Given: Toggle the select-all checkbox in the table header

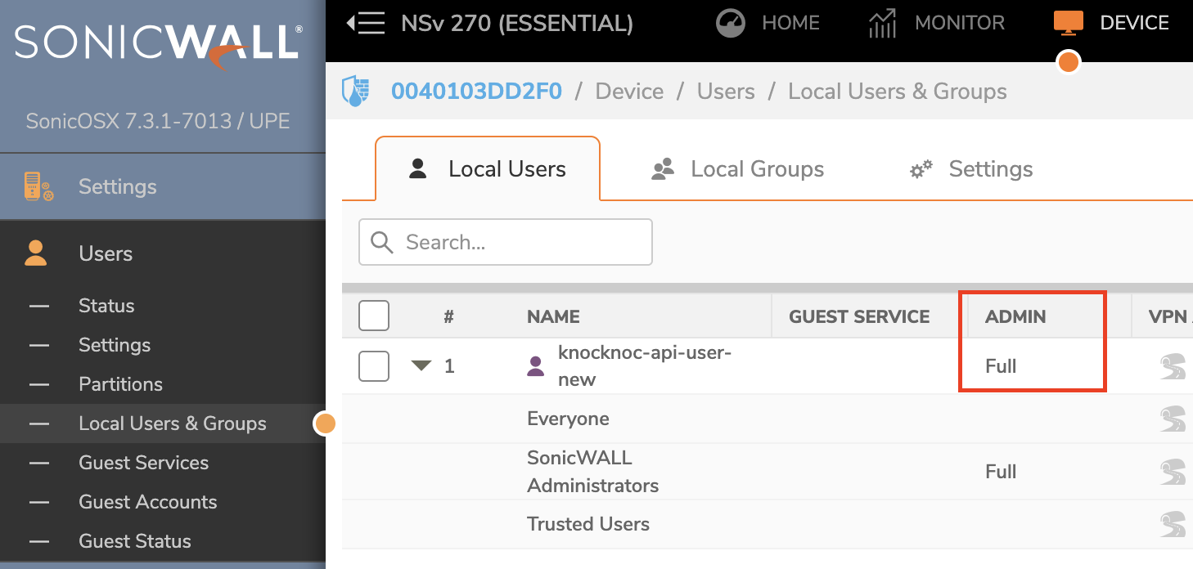Looking at the screenshot, I should tap(374, 316).
